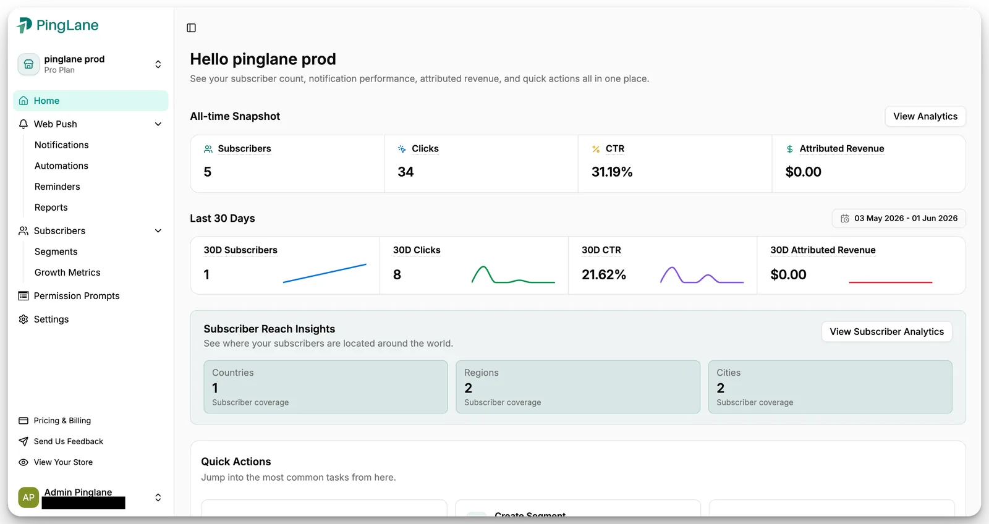Image resolution: width=989 pixels, height=524 pixels.
Task: Click the View Subscriber Analytics button
Action: (887, 332)
